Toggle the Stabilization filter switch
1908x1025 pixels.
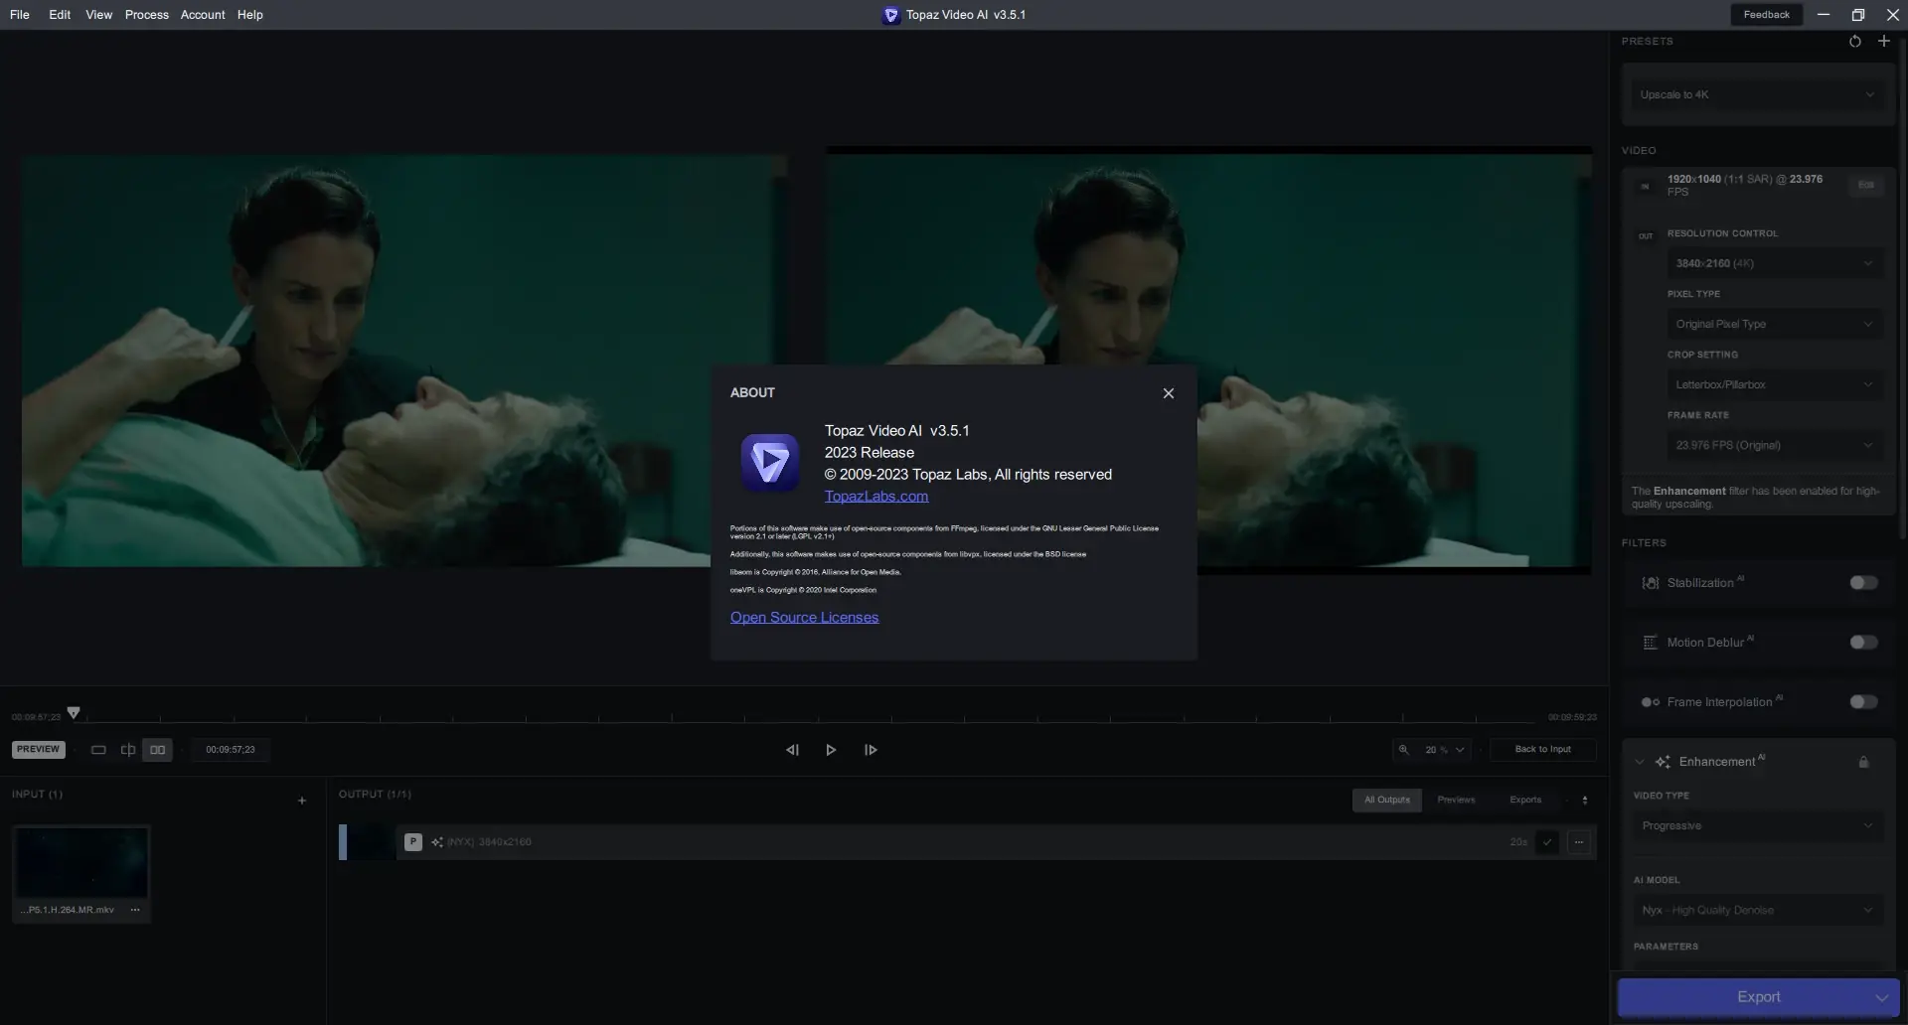pyautogui.click(x=1863, y=583)
